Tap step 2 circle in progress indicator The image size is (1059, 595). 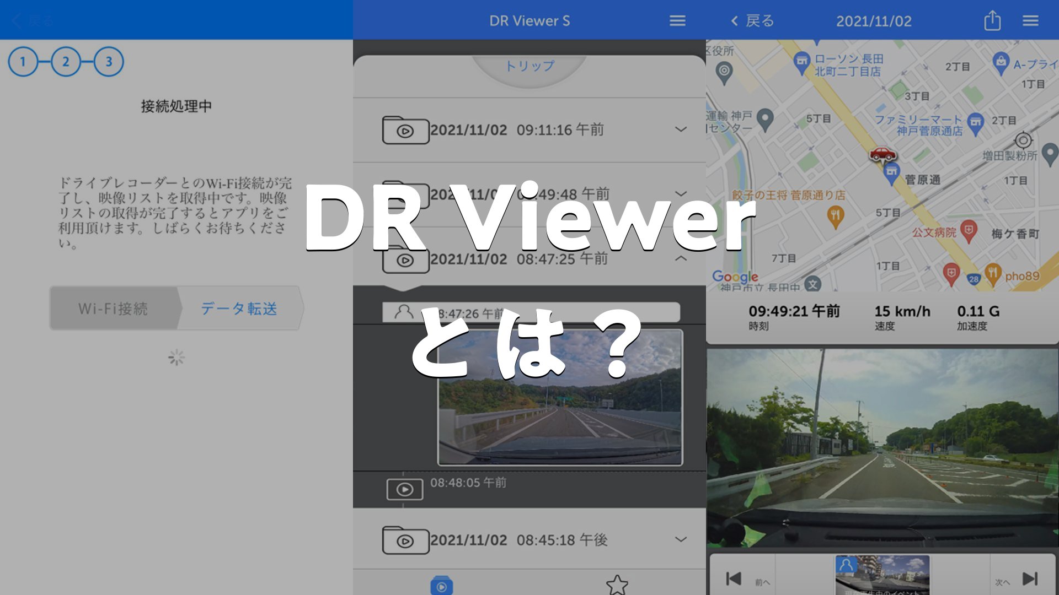(x=66, y=62)
